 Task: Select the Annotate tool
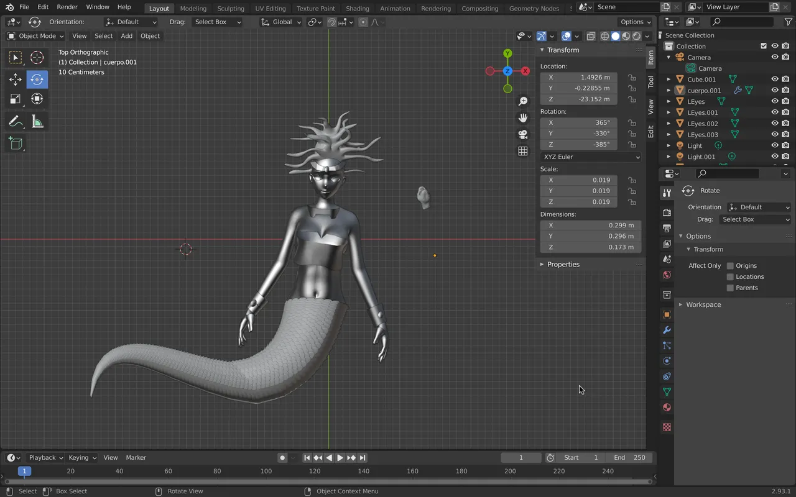point(16,122)
